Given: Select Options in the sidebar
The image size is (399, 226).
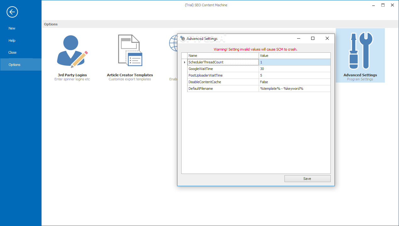Looking at the screenshot, I should tap(21, 65).
